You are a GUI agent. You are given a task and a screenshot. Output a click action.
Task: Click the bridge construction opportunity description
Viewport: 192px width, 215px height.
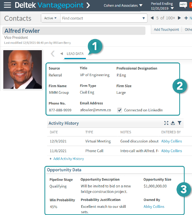click(106, 189)
